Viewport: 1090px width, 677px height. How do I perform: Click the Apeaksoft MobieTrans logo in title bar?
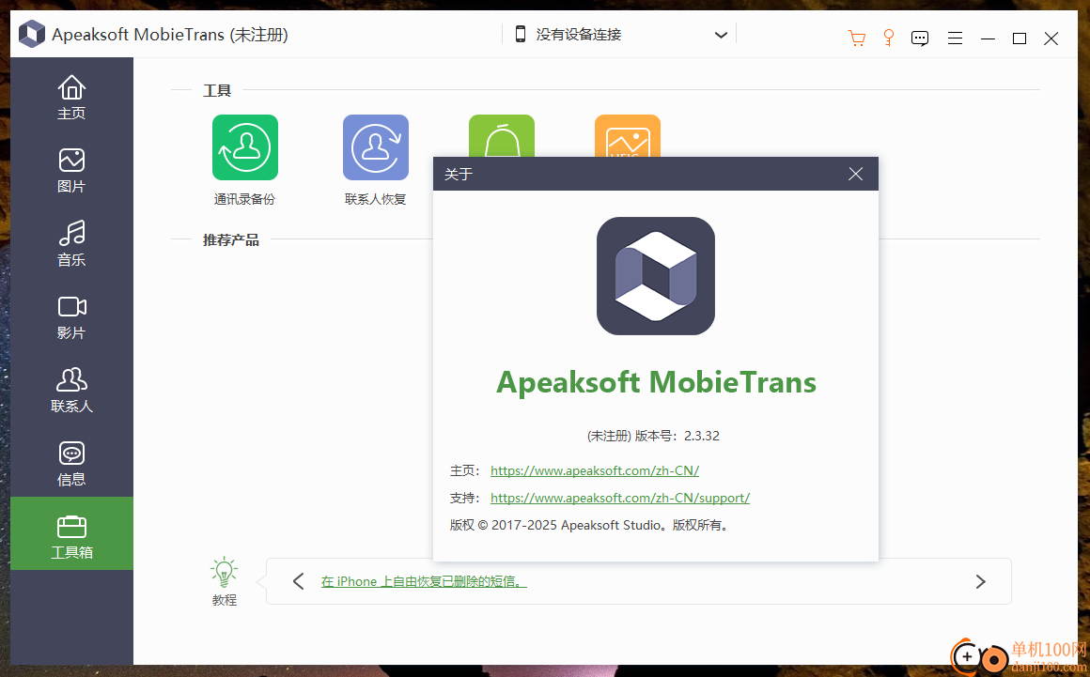point(31,34)
